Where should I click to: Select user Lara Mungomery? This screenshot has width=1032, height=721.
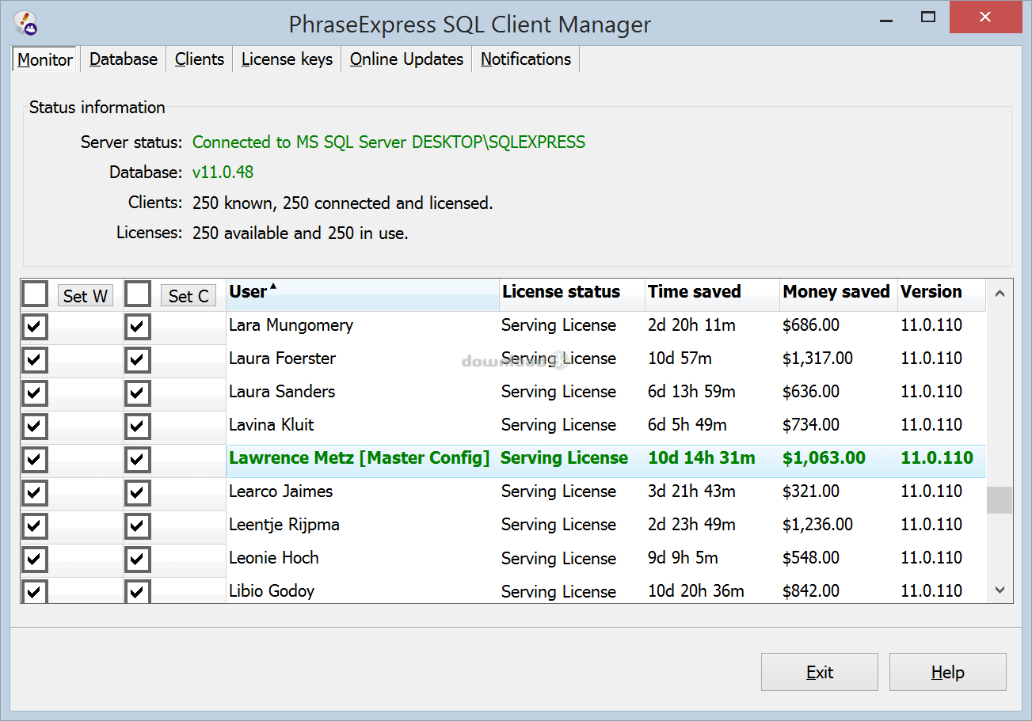coord(291,325)
